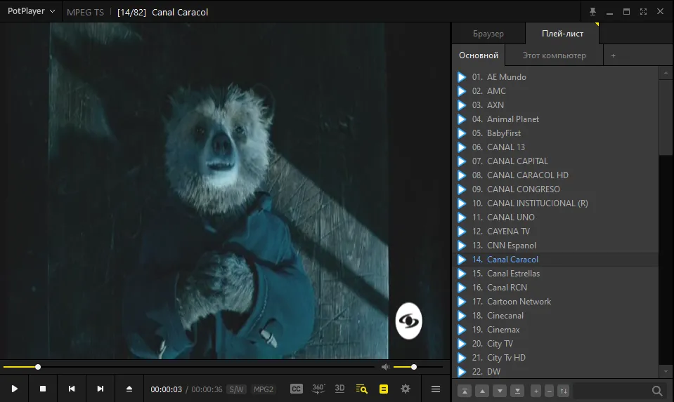674x402 pixels.
Task: Add a new playlist with plus tab
Action: (614, 55)
